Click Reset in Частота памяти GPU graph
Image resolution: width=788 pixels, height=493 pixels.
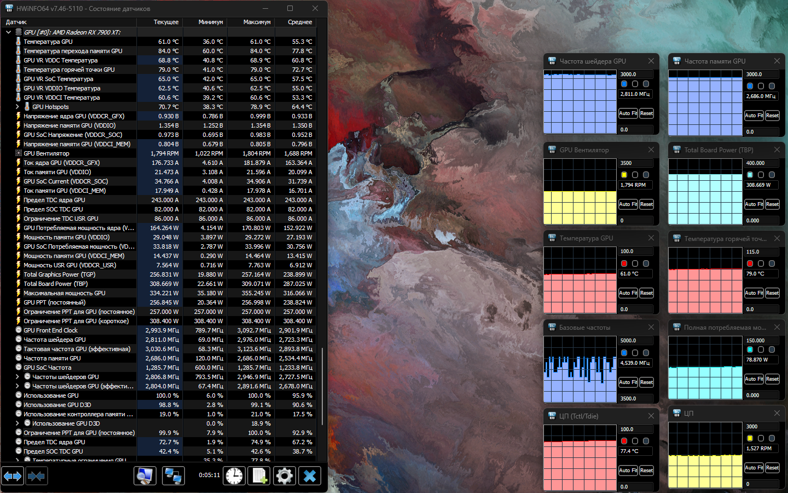pyautogui.click(x=772, y=116)
